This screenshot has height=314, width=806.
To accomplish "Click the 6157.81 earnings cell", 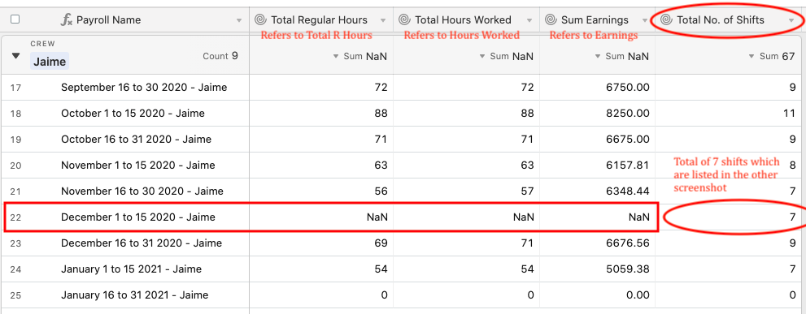I will [597, 166].
